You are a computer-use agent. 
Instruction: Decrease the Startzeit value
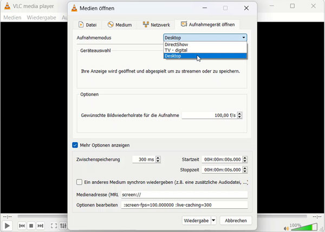[x=245, y=161]
